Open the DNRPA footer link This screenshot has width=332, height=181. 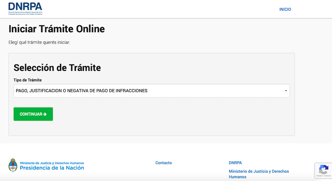(235, 163)
